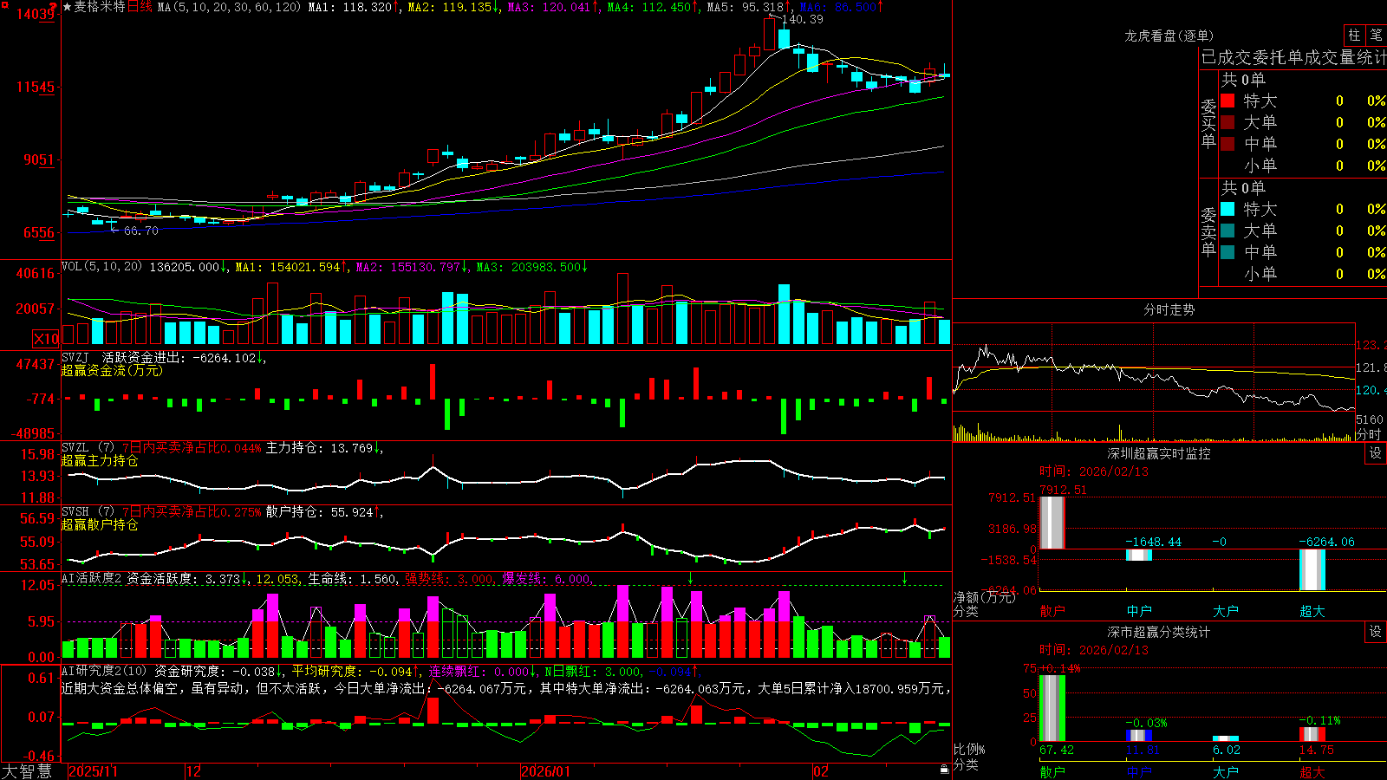Screen dimensions: 1387x780
Task: Click the AI研究度2(10) indicator name
Action: point(105,671)
